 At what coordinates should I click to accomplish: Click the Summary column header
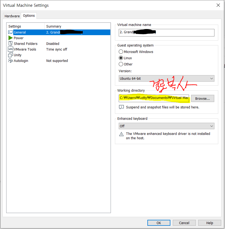click(77, 26)
